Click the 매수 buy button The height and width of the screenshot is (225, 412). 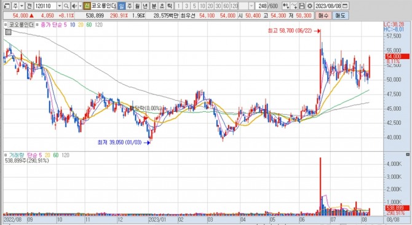click(323, 15)
